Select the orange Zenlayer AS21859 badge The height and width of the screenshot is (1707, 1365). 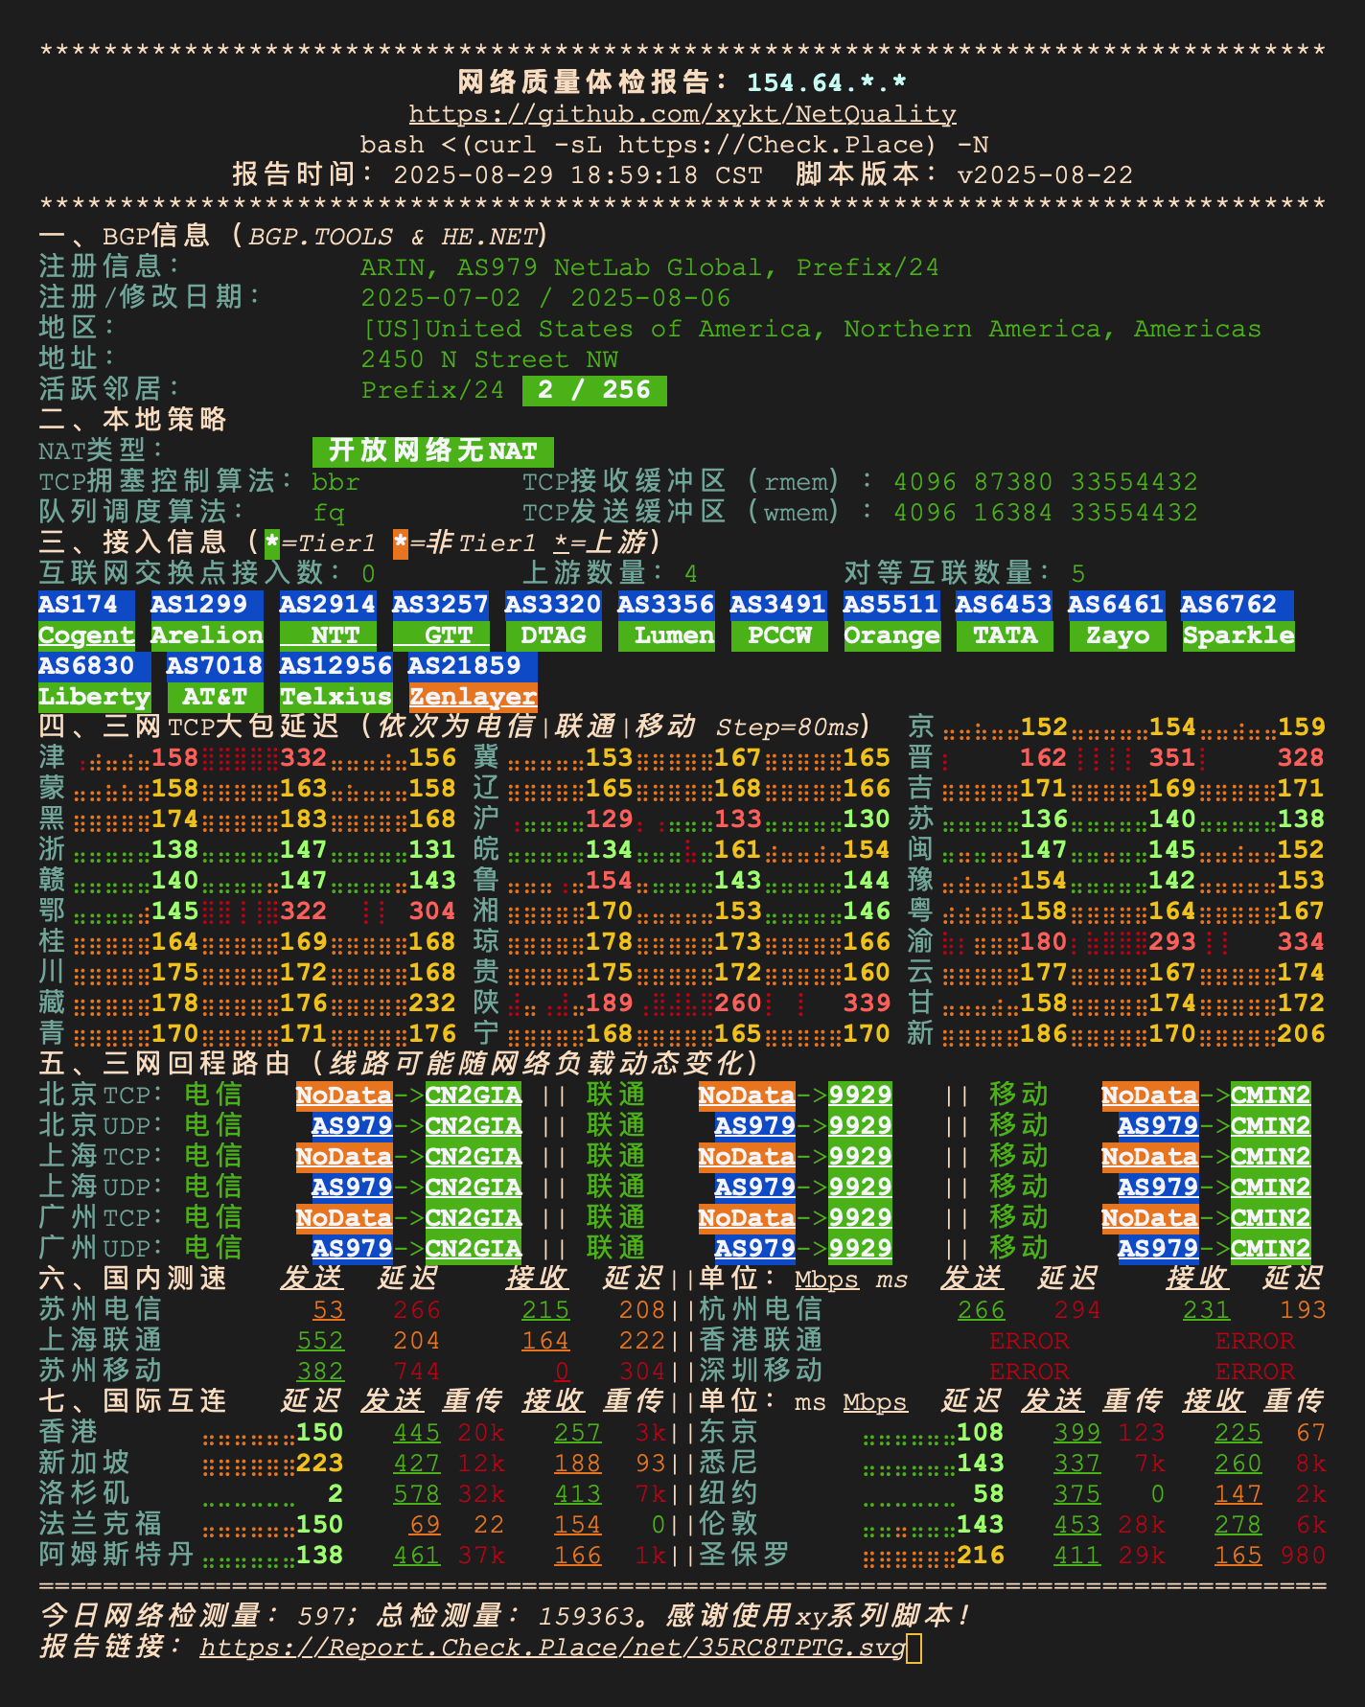pyautogui.click(x=473, y=681)
